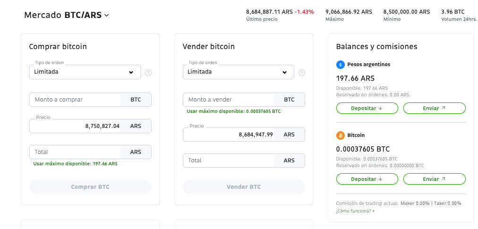Focus the Monto a vender input field
Screen dimensions: 478x229
tap(229, 100)
